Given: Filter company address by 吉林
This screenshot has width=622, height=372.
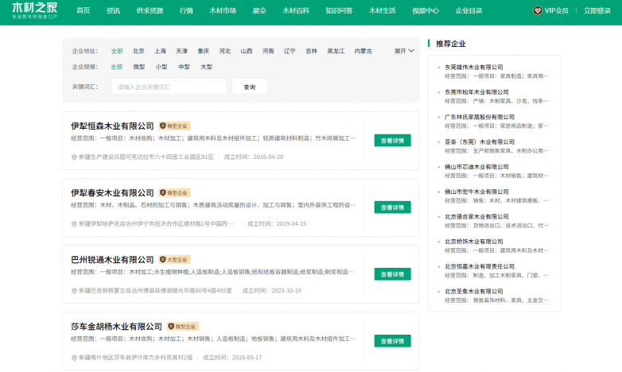Looking at the screenshot, I should [311, 51].
